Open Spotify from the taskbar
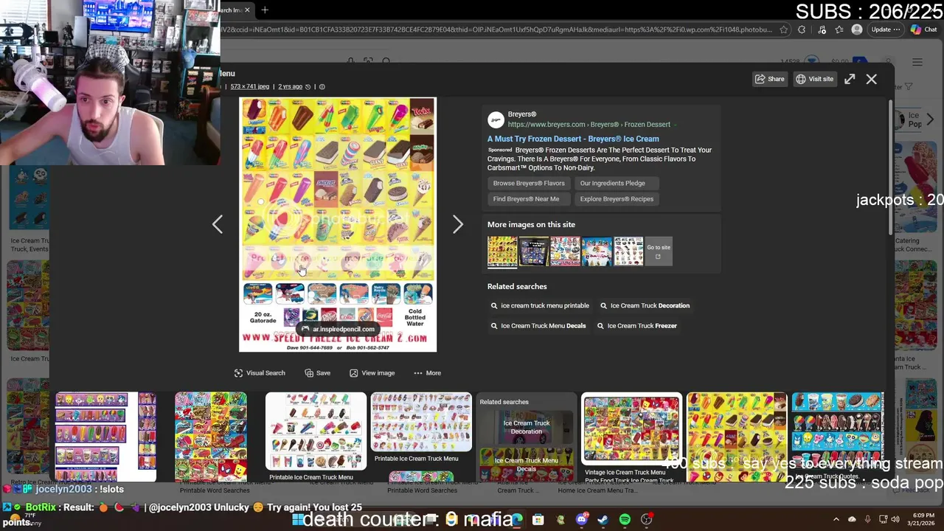944x531 pixels. 625,520
